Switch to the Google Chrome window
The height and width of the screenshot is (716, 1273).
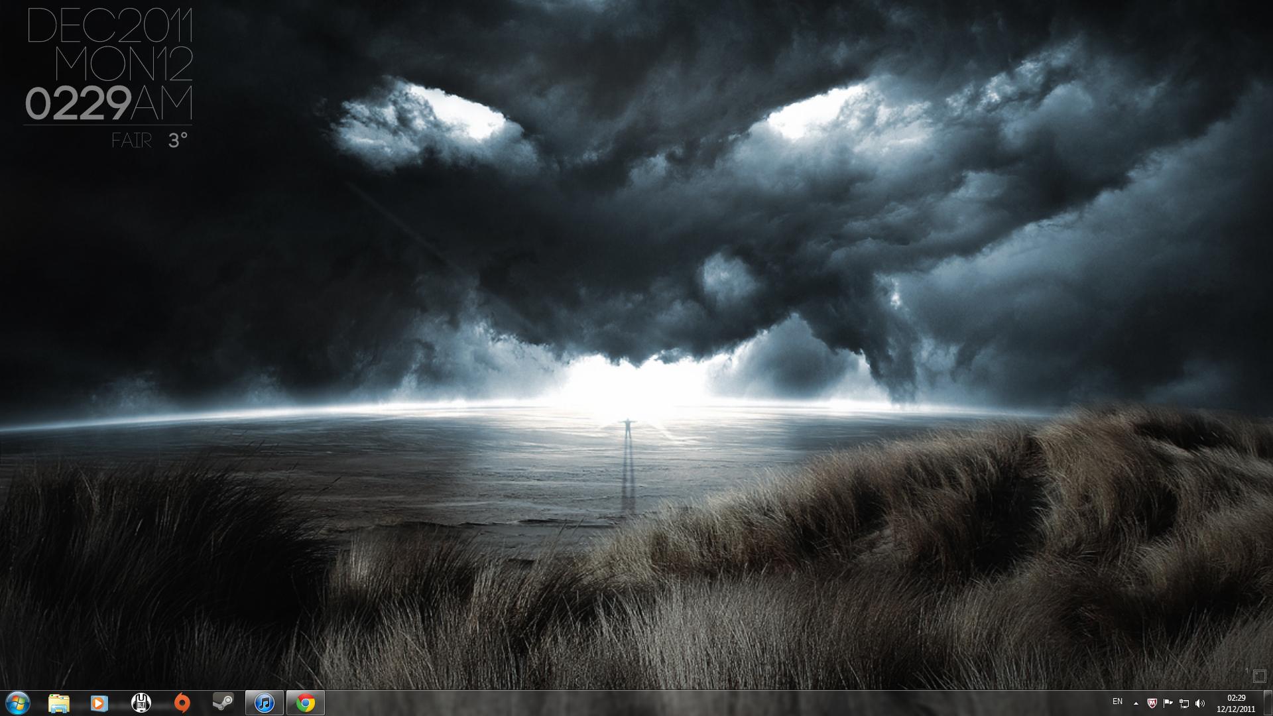pos(306,703)
